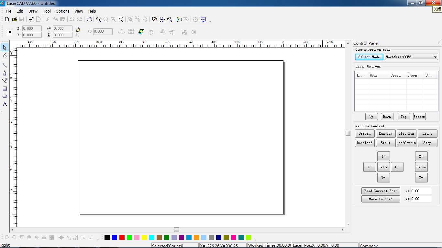Screen dimensions: 442x248
Task: Expand the align toolbar overflow arrow
Action: [x=98, y=240]
